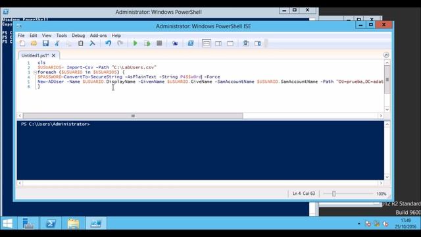Screen dimensions: 421x237
Task: Open the Tools menu
Action: coord(61,36)
